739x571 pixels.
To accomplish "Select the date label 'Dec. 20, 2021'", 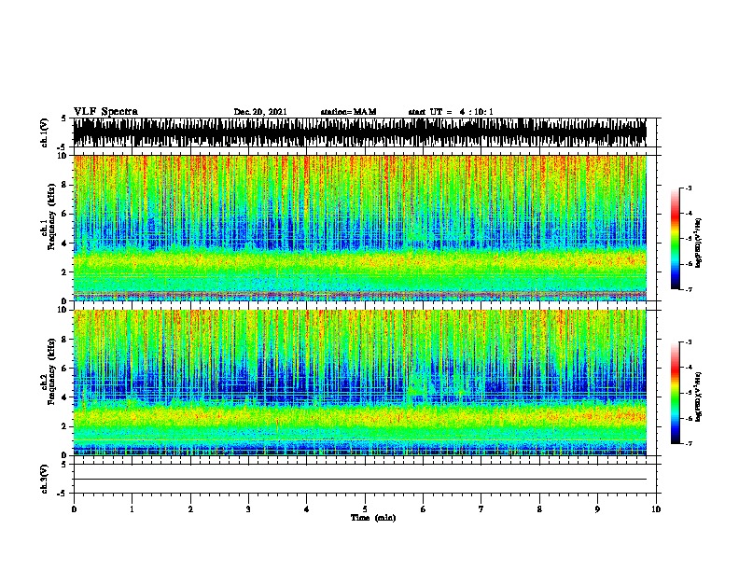I will [260, 112].
